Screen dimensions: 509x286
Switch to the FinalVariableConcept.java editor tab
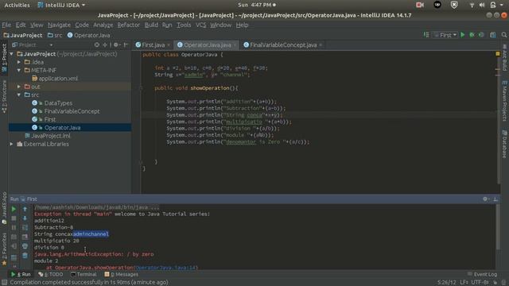point(283,44)
